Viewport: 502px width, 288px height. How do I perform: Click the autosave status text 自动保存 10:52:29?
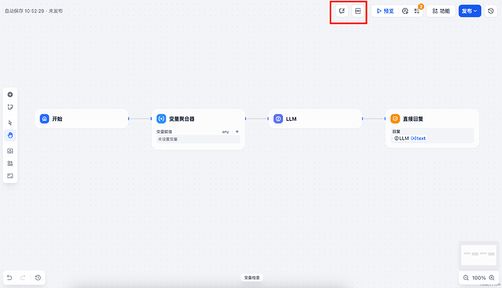point(24,11)
